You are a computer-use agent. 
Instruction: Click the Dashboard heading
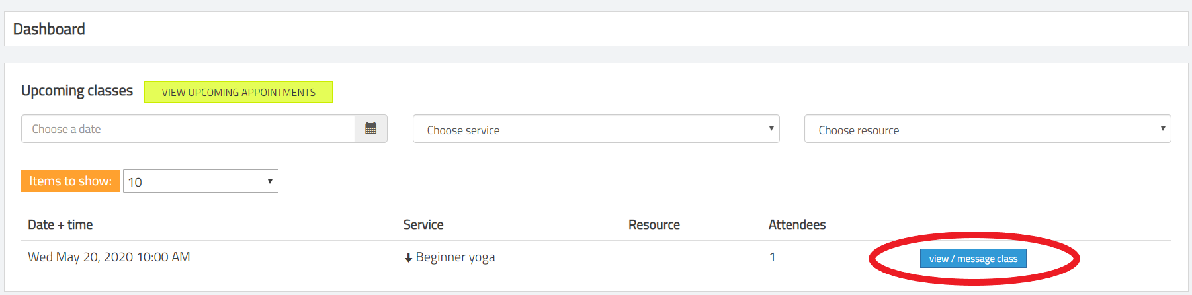click(x=49, y=29)
